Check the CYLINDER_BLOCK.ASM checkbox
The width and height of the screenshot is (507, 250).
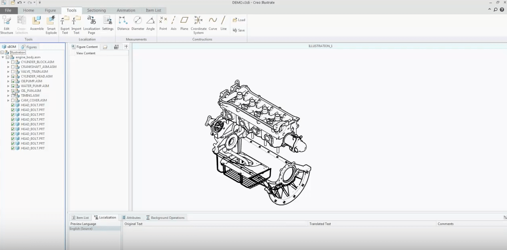[x=12, y=62]
